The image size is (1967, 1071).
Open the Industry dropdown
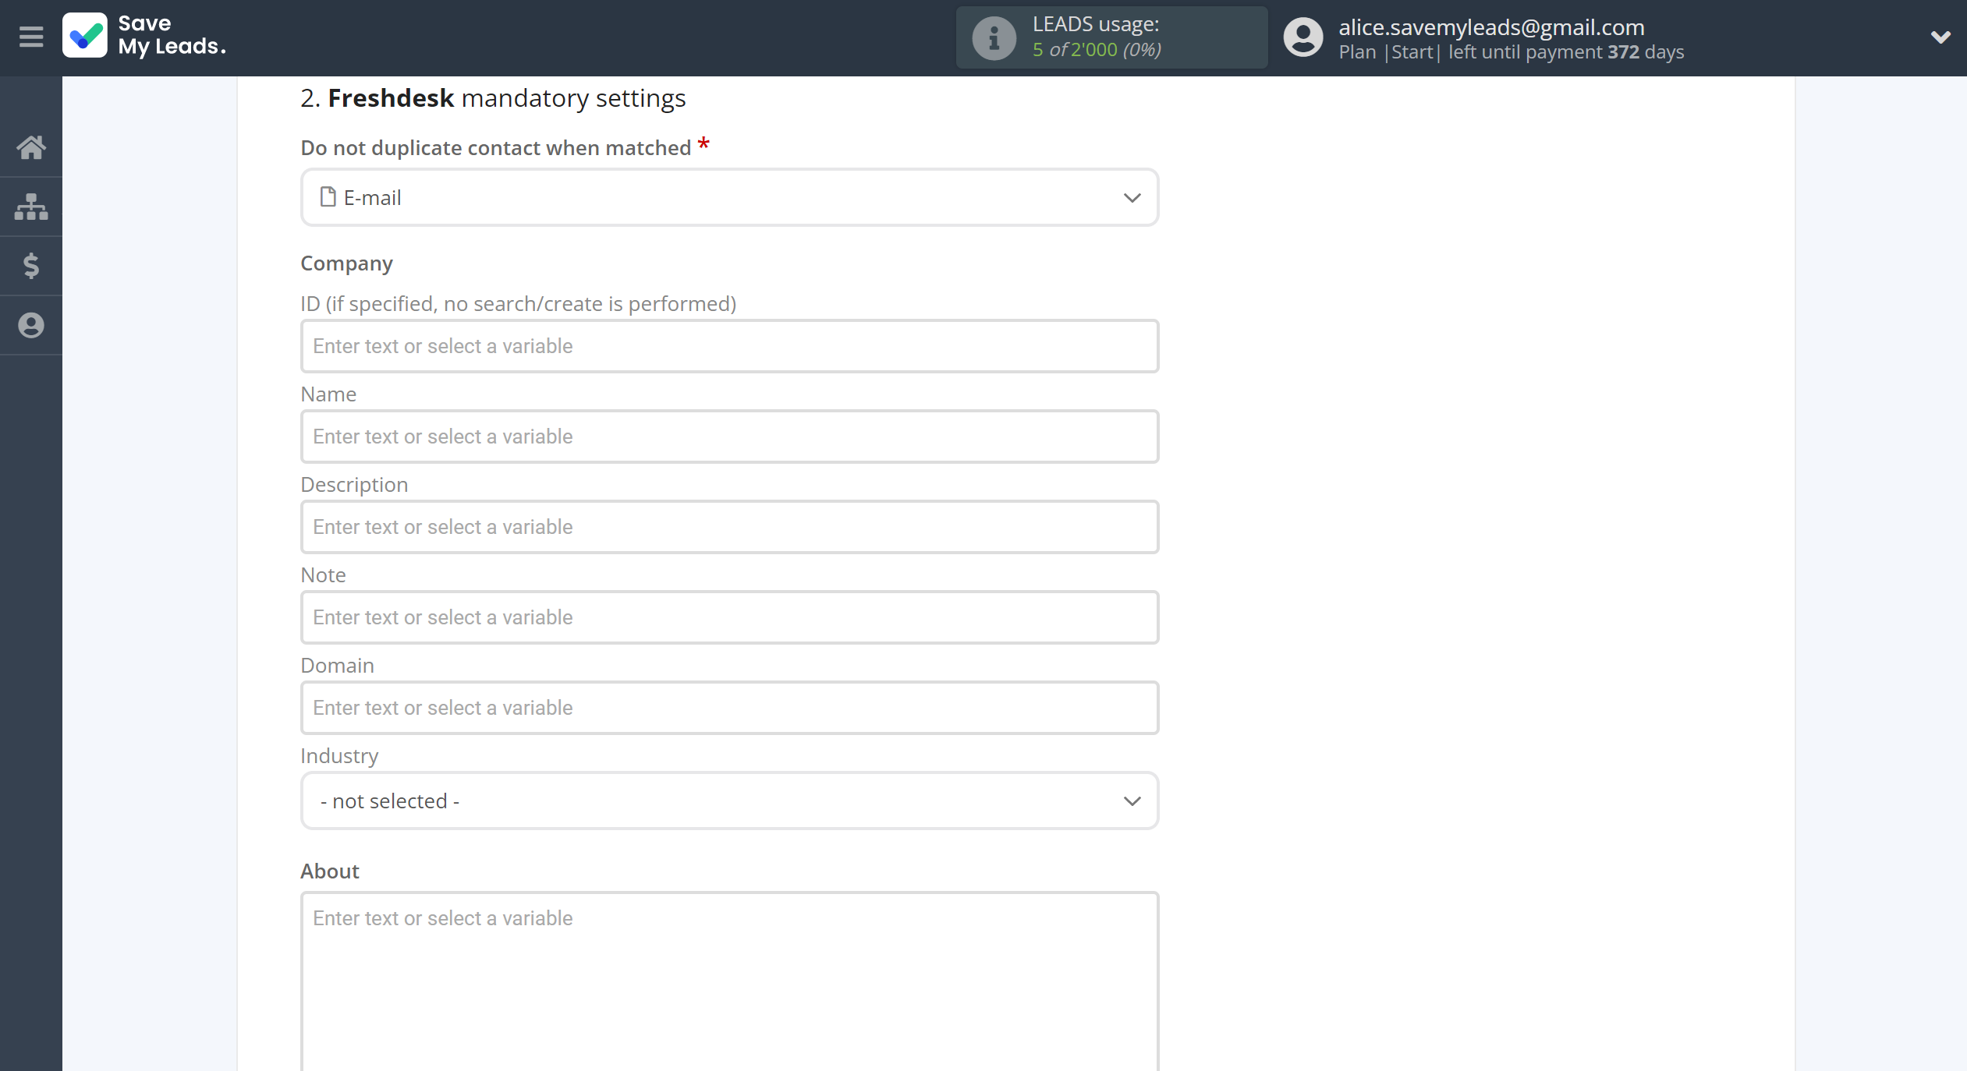(729, 801)
